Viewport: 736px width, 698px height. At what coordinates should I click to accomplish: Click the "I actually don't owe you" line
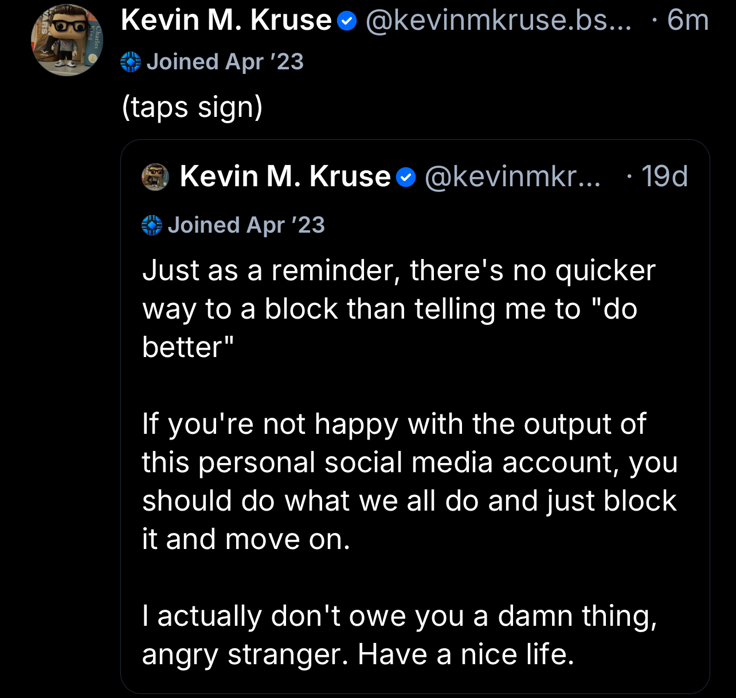(x=399, y=617)
